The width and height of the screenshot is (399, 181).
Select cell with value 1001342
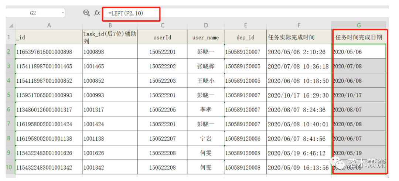[110, 167]
